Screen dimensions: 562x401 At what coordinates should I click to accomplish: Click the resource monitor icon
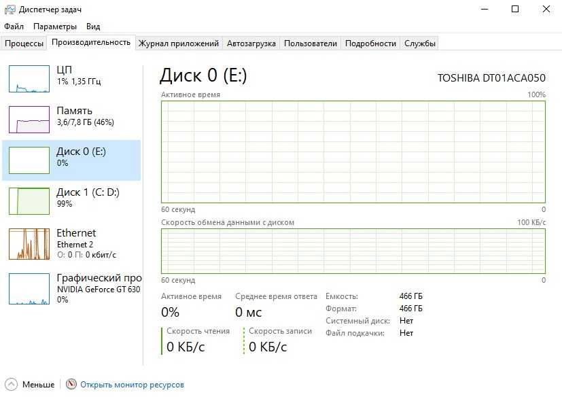point(71,385)
